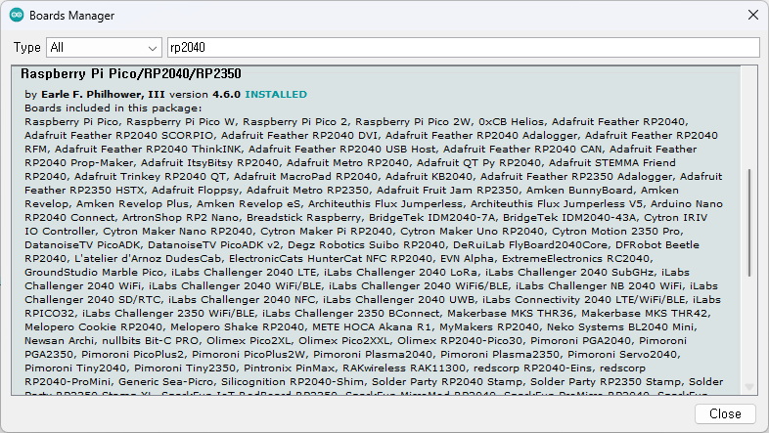
Task: Click 'Amken Revelop Plus' in the board list
Action: click(x=132, y=203)
